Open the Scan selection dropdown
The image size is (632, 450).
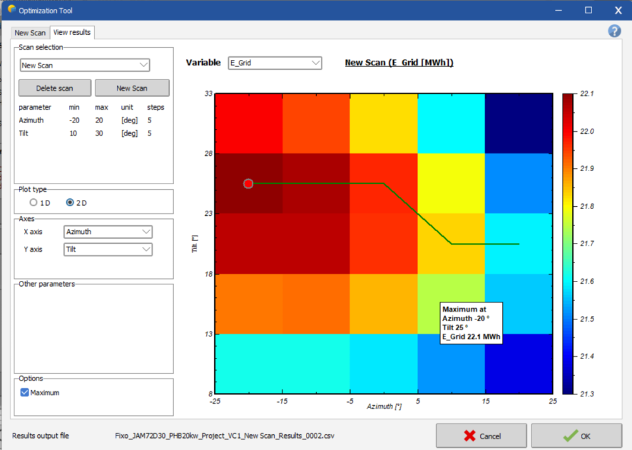[x=84, y=65]
